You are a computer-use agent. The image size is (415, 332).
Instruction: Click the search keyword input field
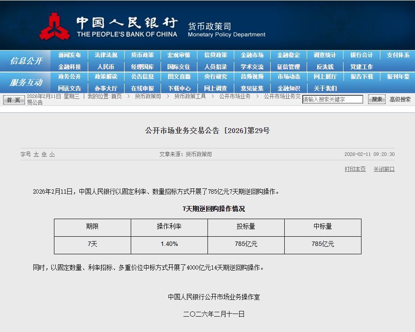(x=333, y=99)
